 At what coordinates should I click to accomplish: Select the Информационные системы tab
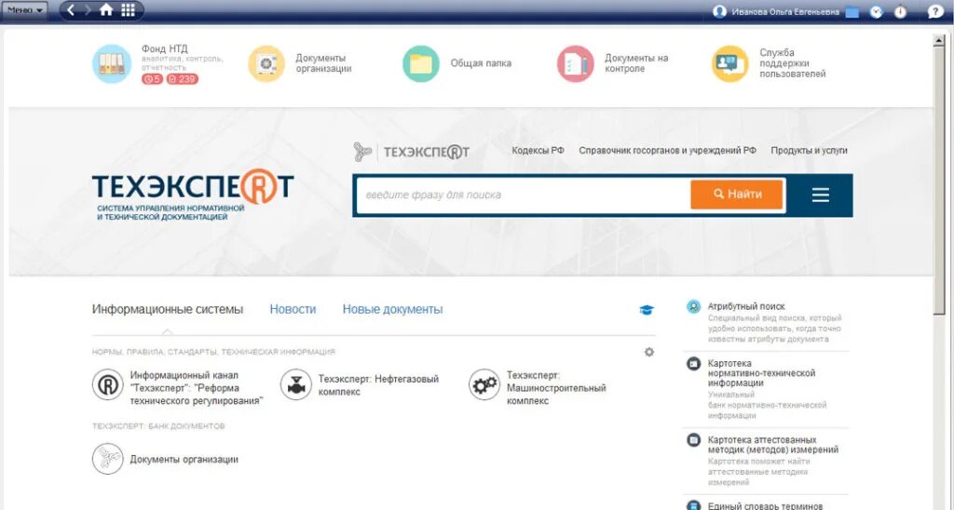pyautogui.click(x=168, y=309)
